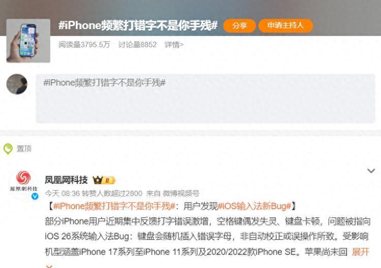Click the 阅读量3795.5万 read count
The width and height of the screenshot is (381, 268).
(84, 45)
